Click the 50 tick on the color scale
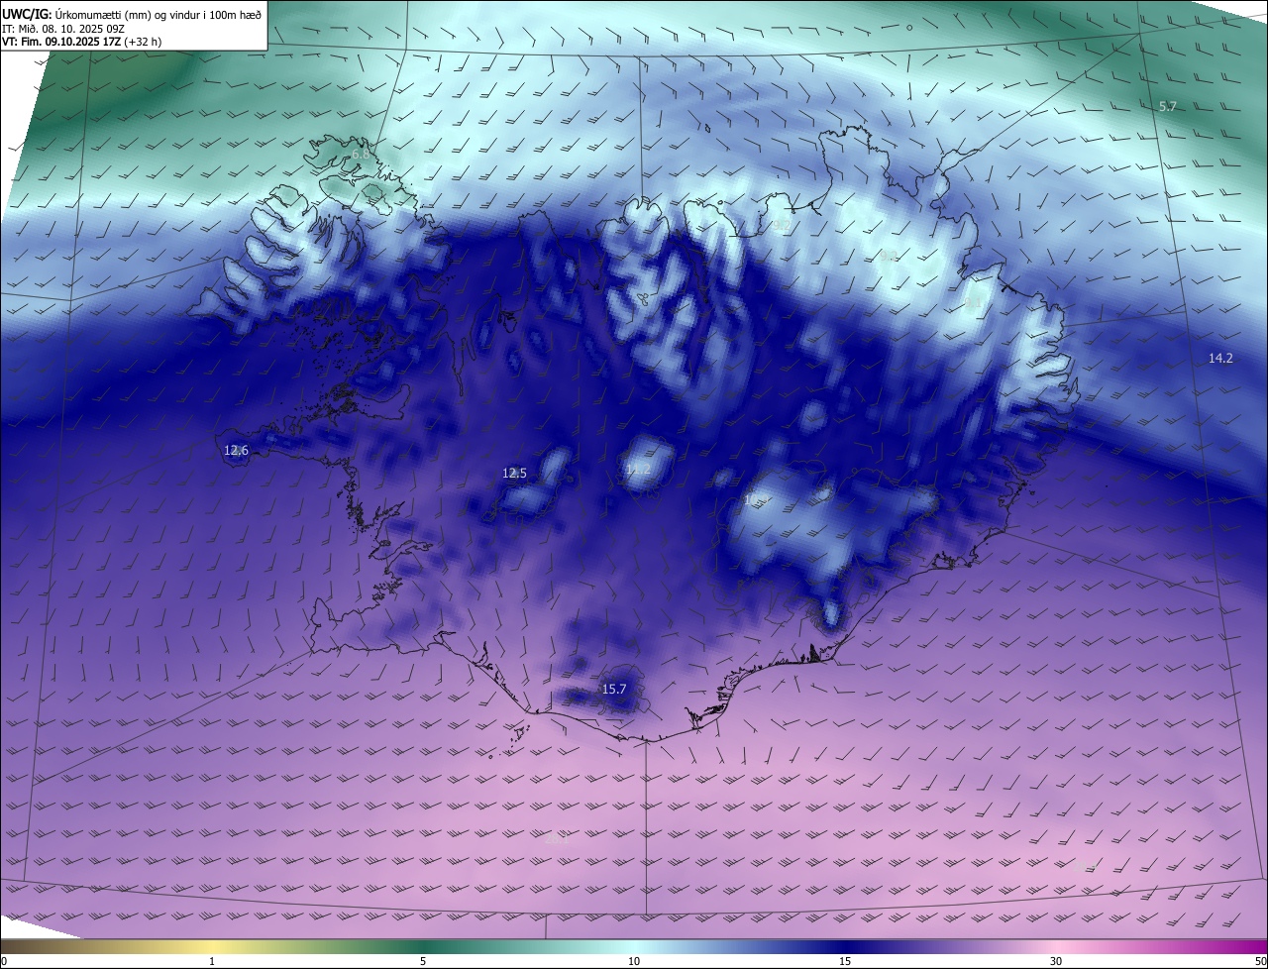 [1260, 961]
